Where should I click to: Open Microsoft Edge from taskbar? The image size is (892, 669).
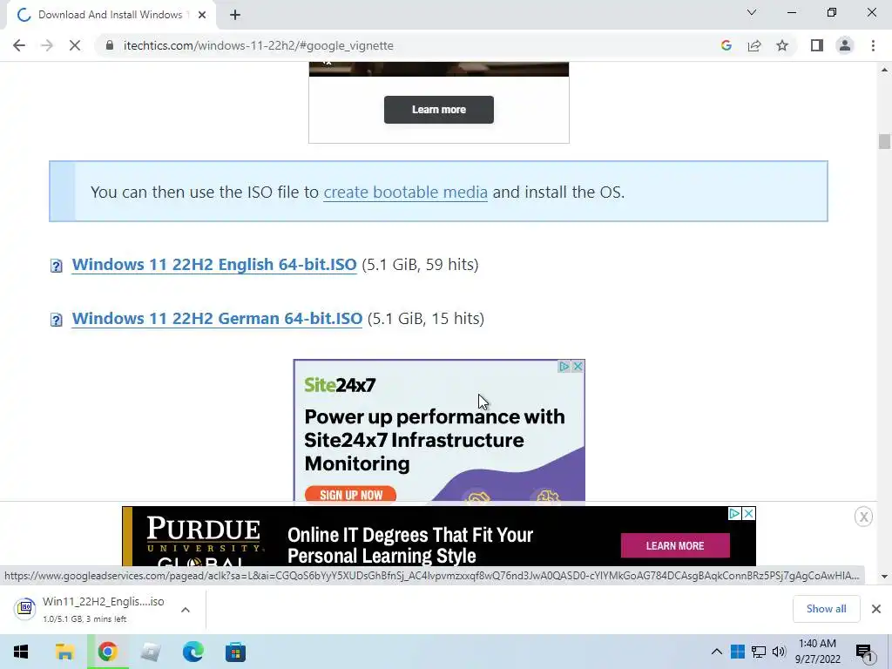click(193, 652)
